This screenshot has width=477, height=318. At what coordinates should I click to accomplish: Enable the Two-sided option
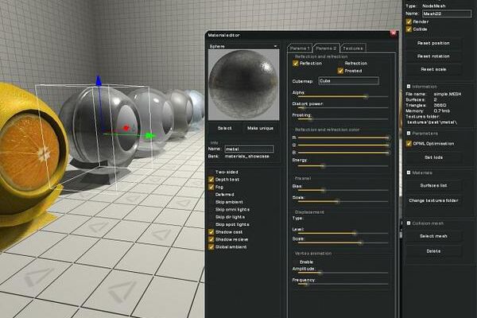(211, 173)
